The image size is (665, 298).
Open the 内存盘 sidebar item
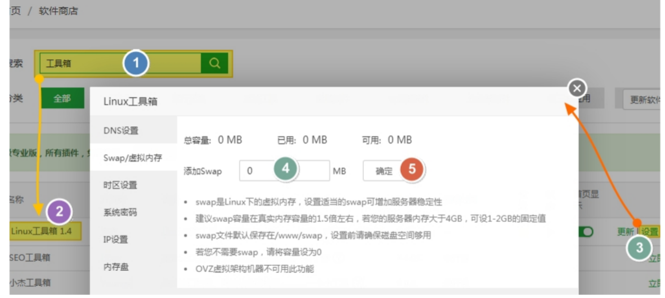click(116, 267)
